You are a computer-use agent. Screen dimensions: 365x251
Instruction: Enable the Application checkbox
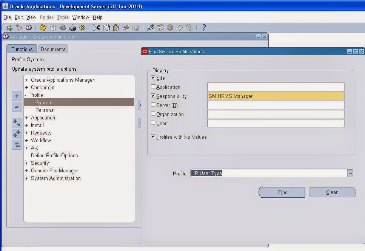tap(153, 87)
